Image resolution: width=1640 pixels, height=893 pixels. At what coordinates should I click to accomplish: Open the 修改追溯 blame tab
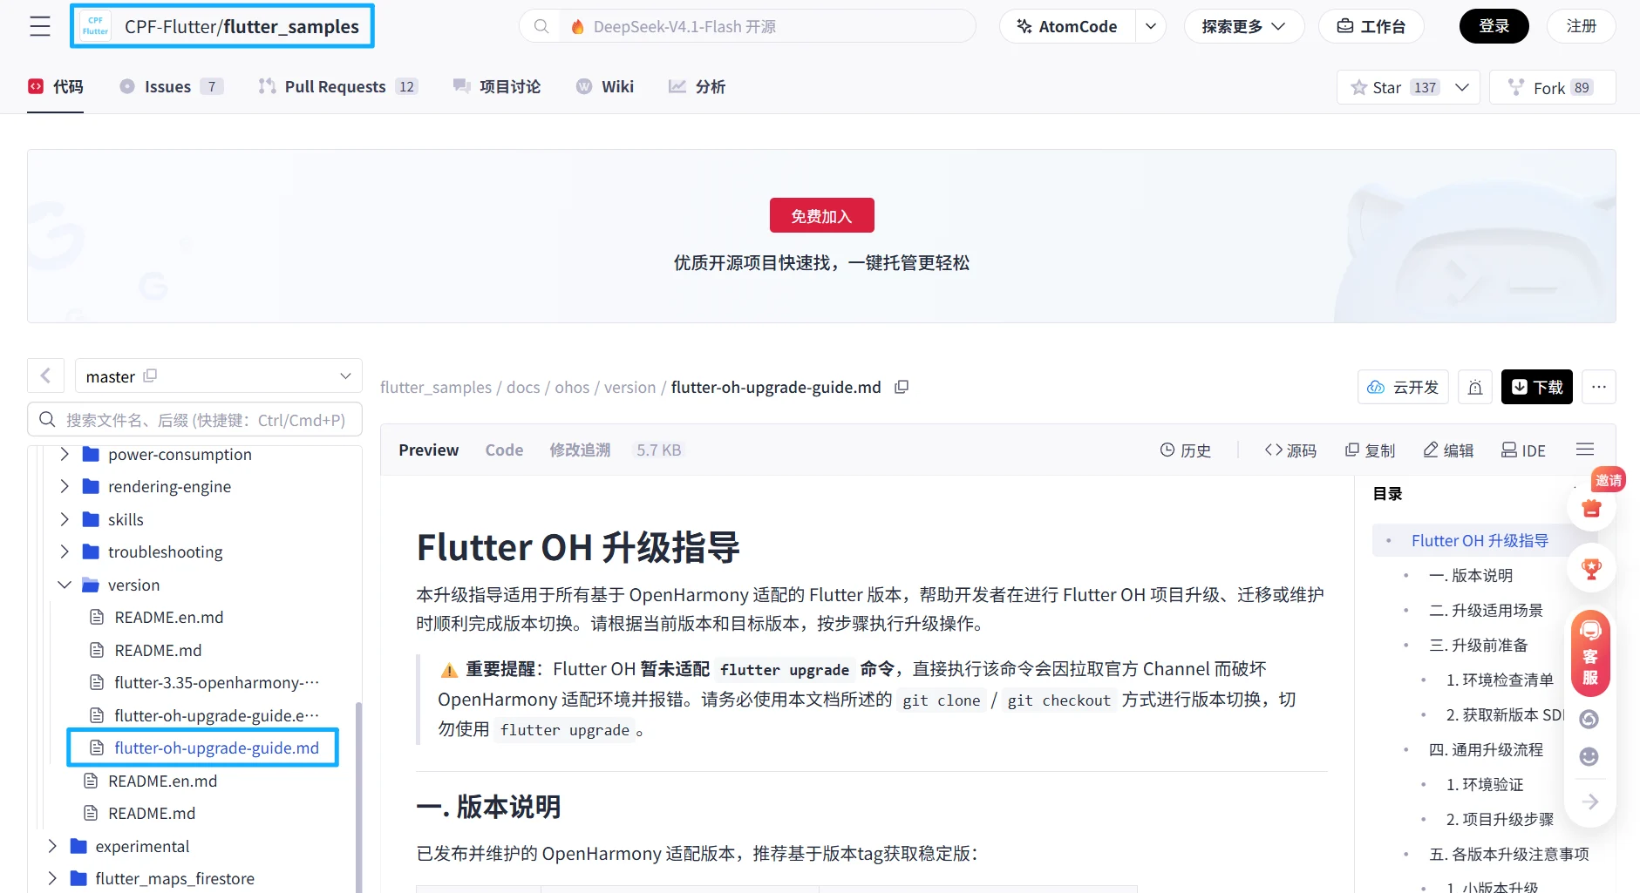(580, 450)
